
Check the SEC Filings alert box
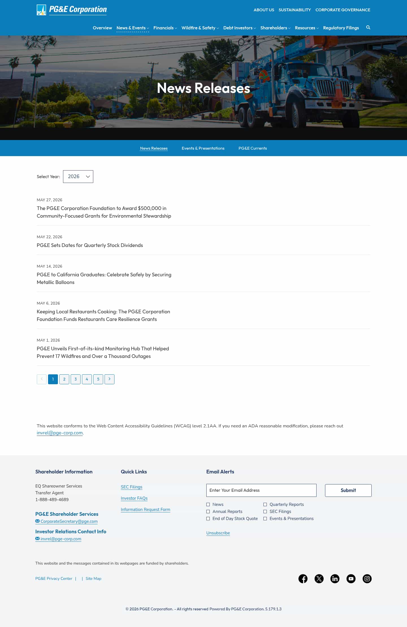click(x=265, y=512)
